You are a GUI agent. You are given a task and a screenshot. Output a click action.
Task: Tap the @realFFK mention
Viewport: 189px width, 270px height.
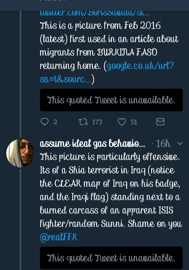[59, 237]
